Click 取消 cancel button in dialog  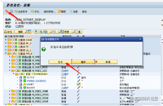coord(106,62)
